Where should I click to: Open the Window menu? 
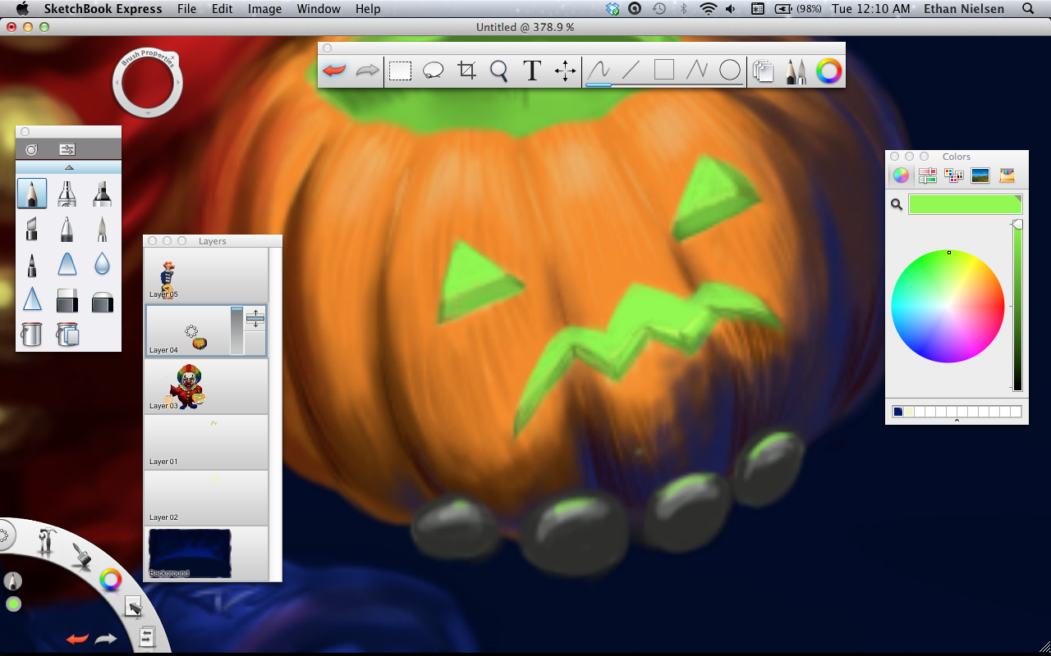coord(319,9)
